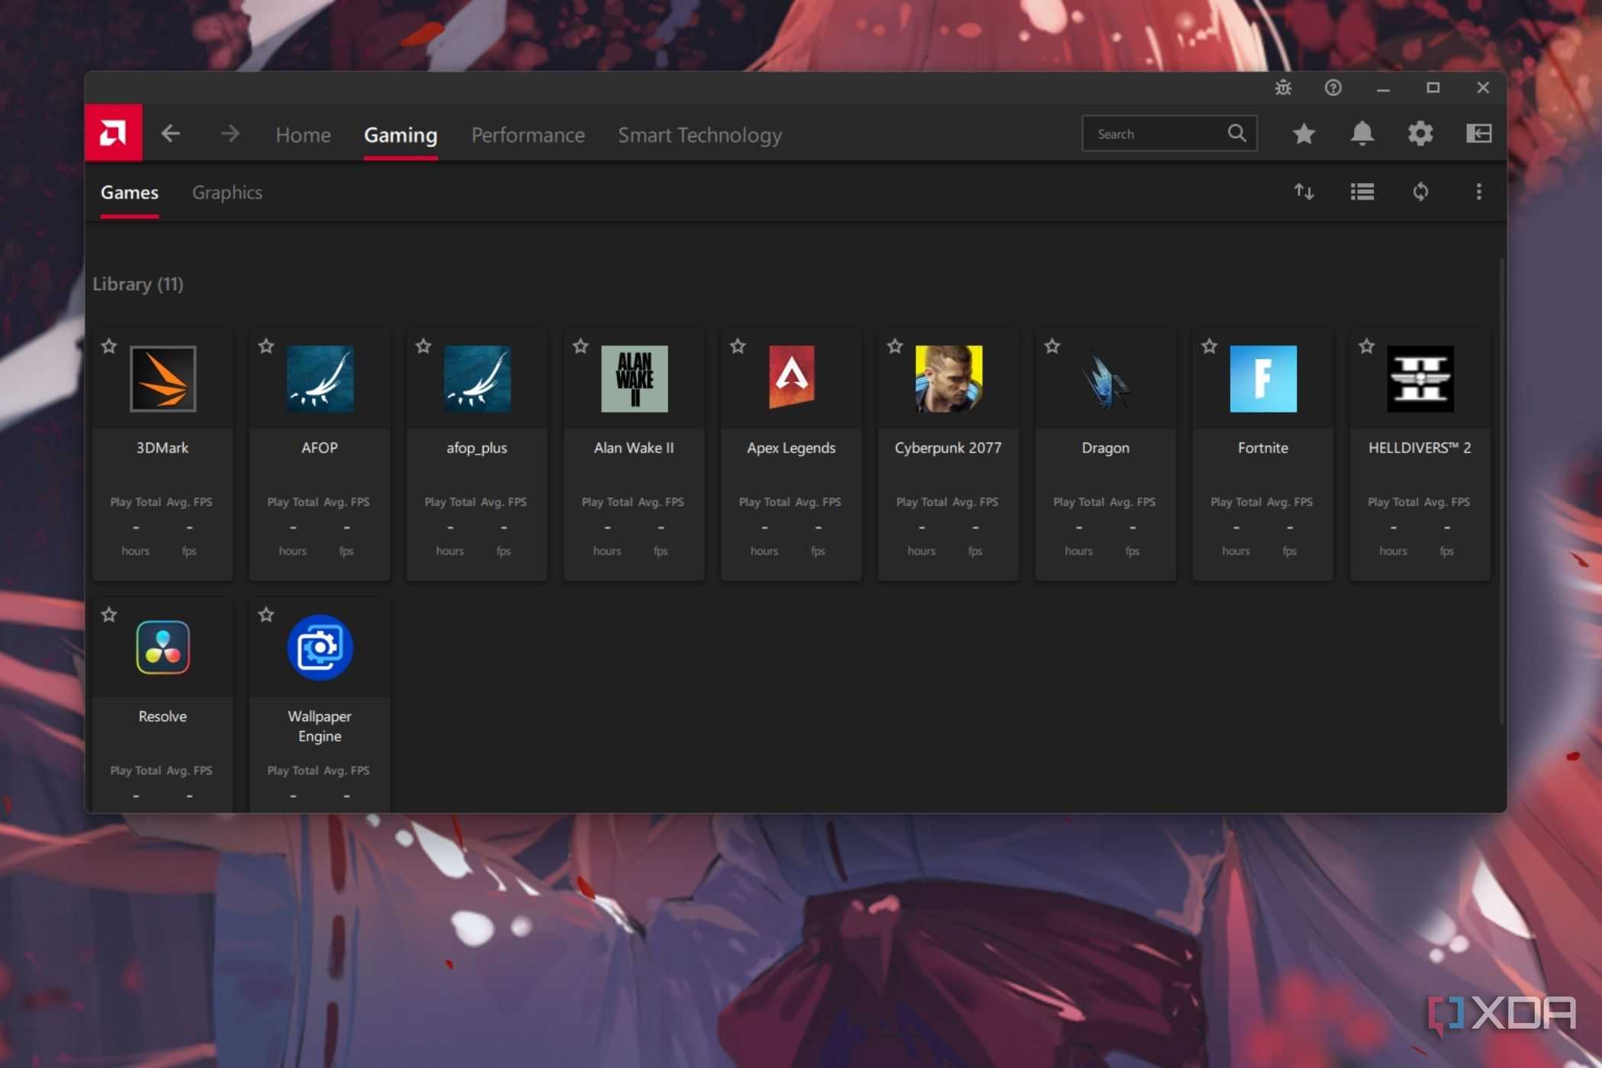Select the Gaming tab

(400, 135)
